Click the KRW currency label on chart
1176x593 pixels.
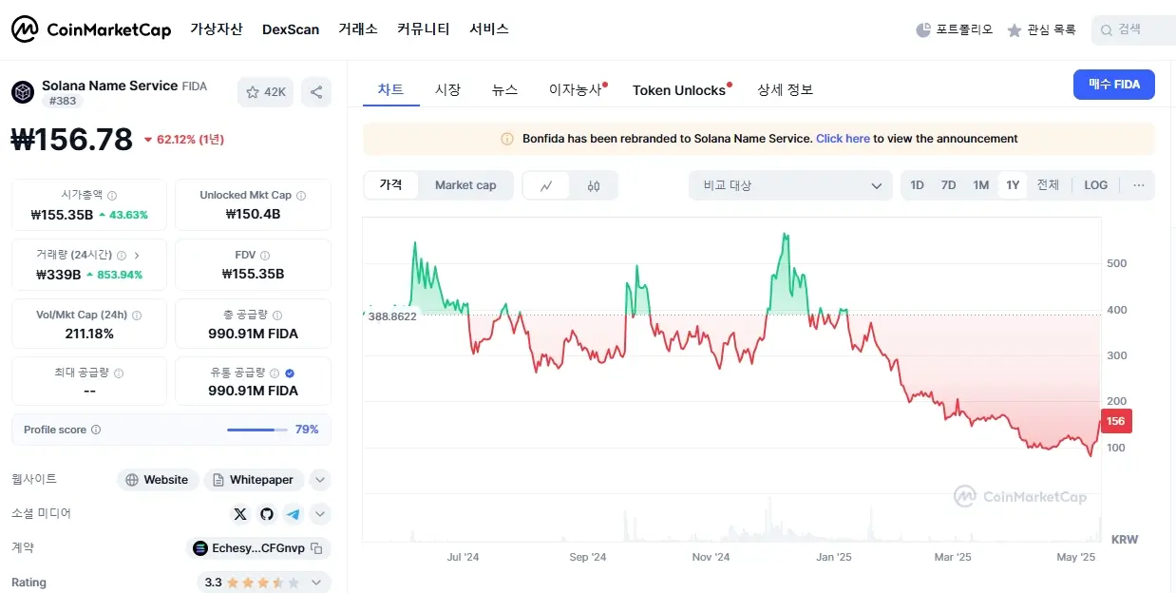pos(1125,539)
